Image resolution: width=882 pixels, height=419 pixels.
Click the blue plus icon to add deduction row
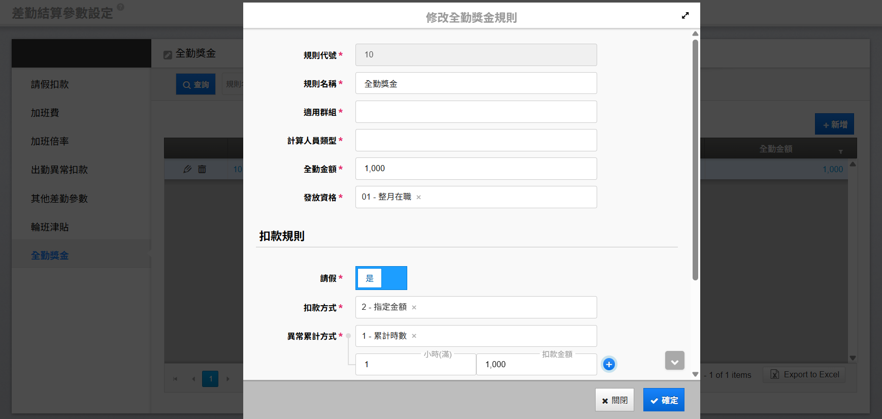[x=609, y=364]
